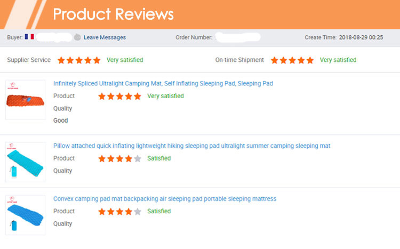Open the Infinitely Spliced Ultralight Camping Mat link

[x=163, y=83]
